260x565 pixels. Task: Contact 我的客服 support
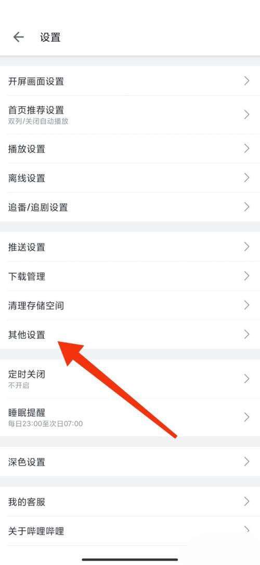coord(130,501)
